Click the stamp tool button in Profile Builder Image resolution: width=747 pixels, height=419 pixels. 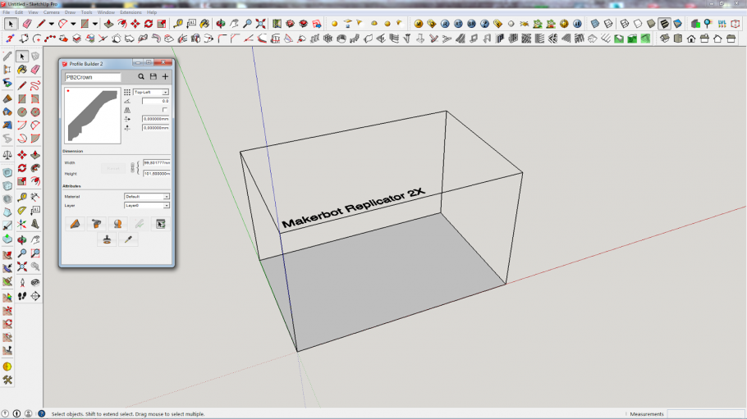[107, 239]
